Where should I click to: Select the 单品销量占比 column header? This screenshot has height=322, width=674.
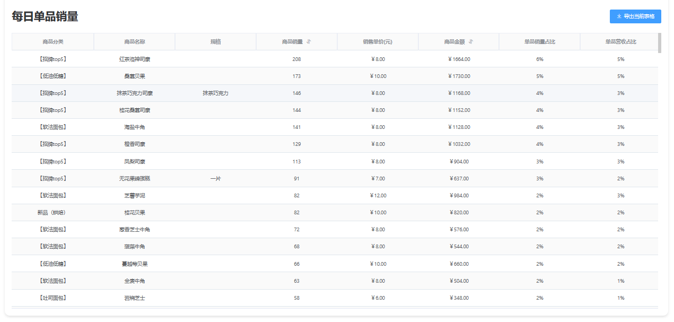pyautogui.click(x=539, y=42)
